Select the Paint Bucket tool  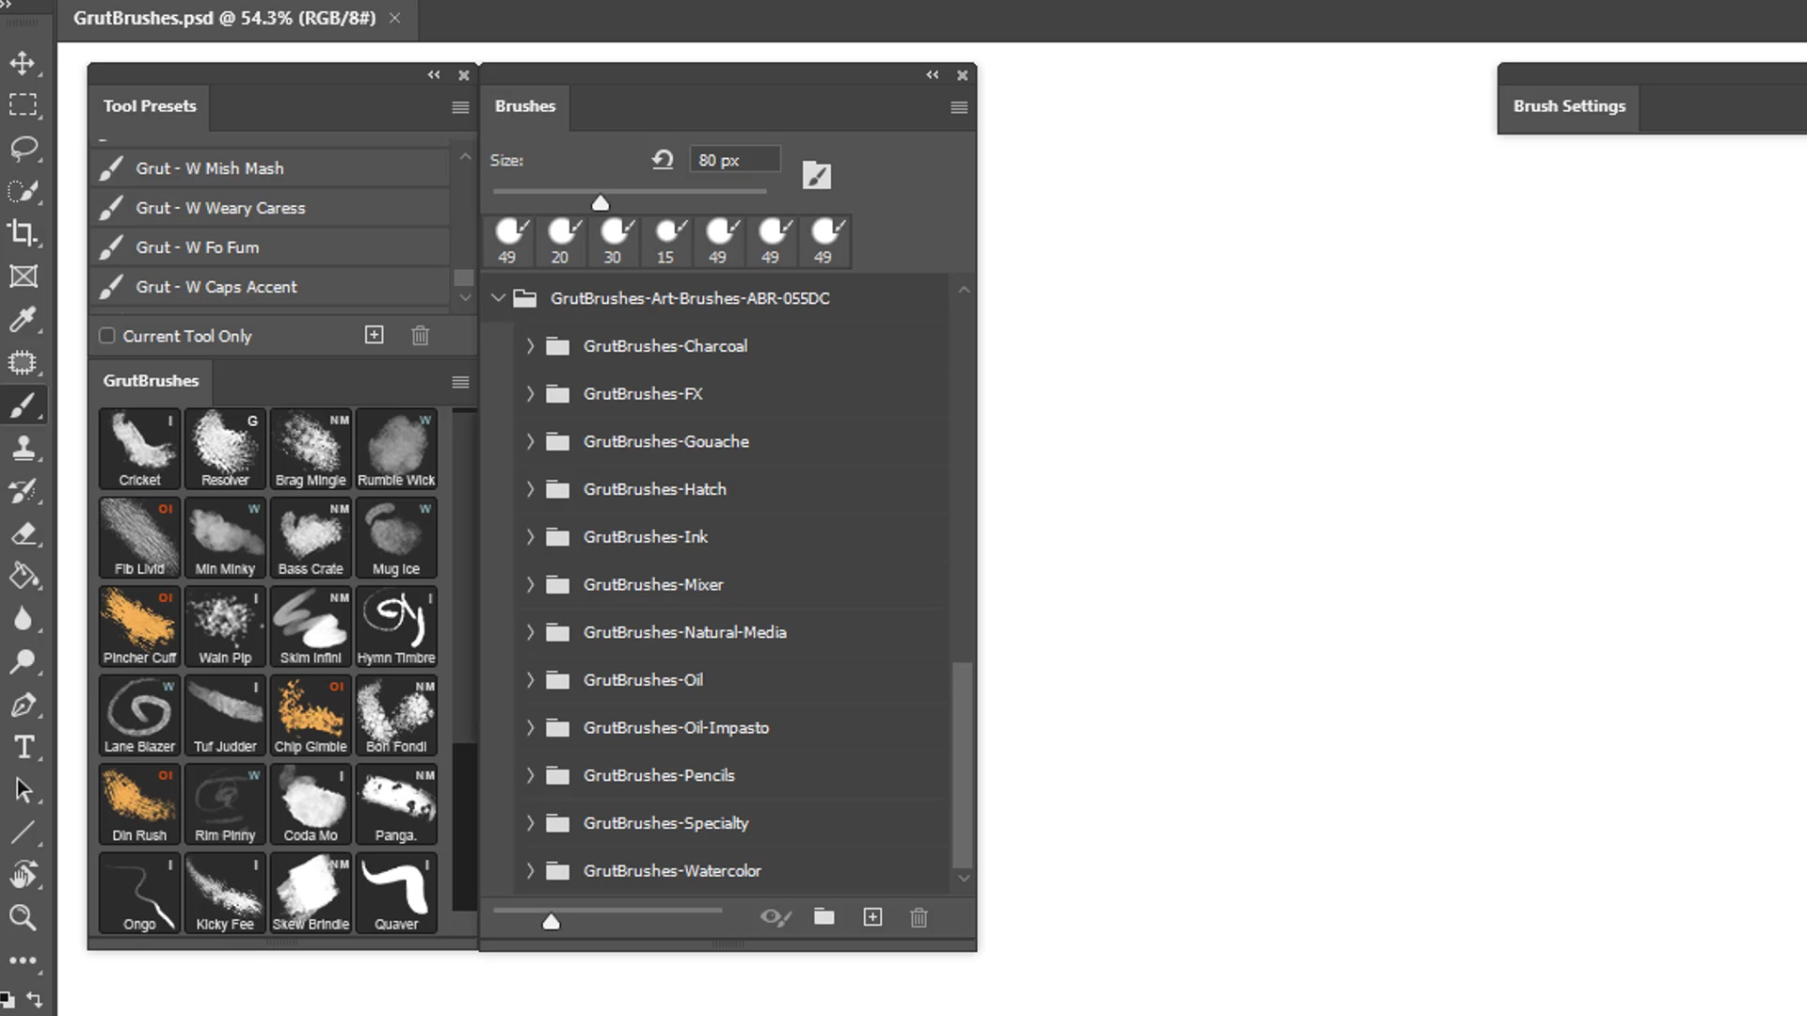tap(23, 576)
